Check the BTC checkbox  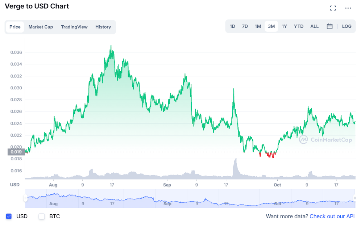[x=42, y=216]
